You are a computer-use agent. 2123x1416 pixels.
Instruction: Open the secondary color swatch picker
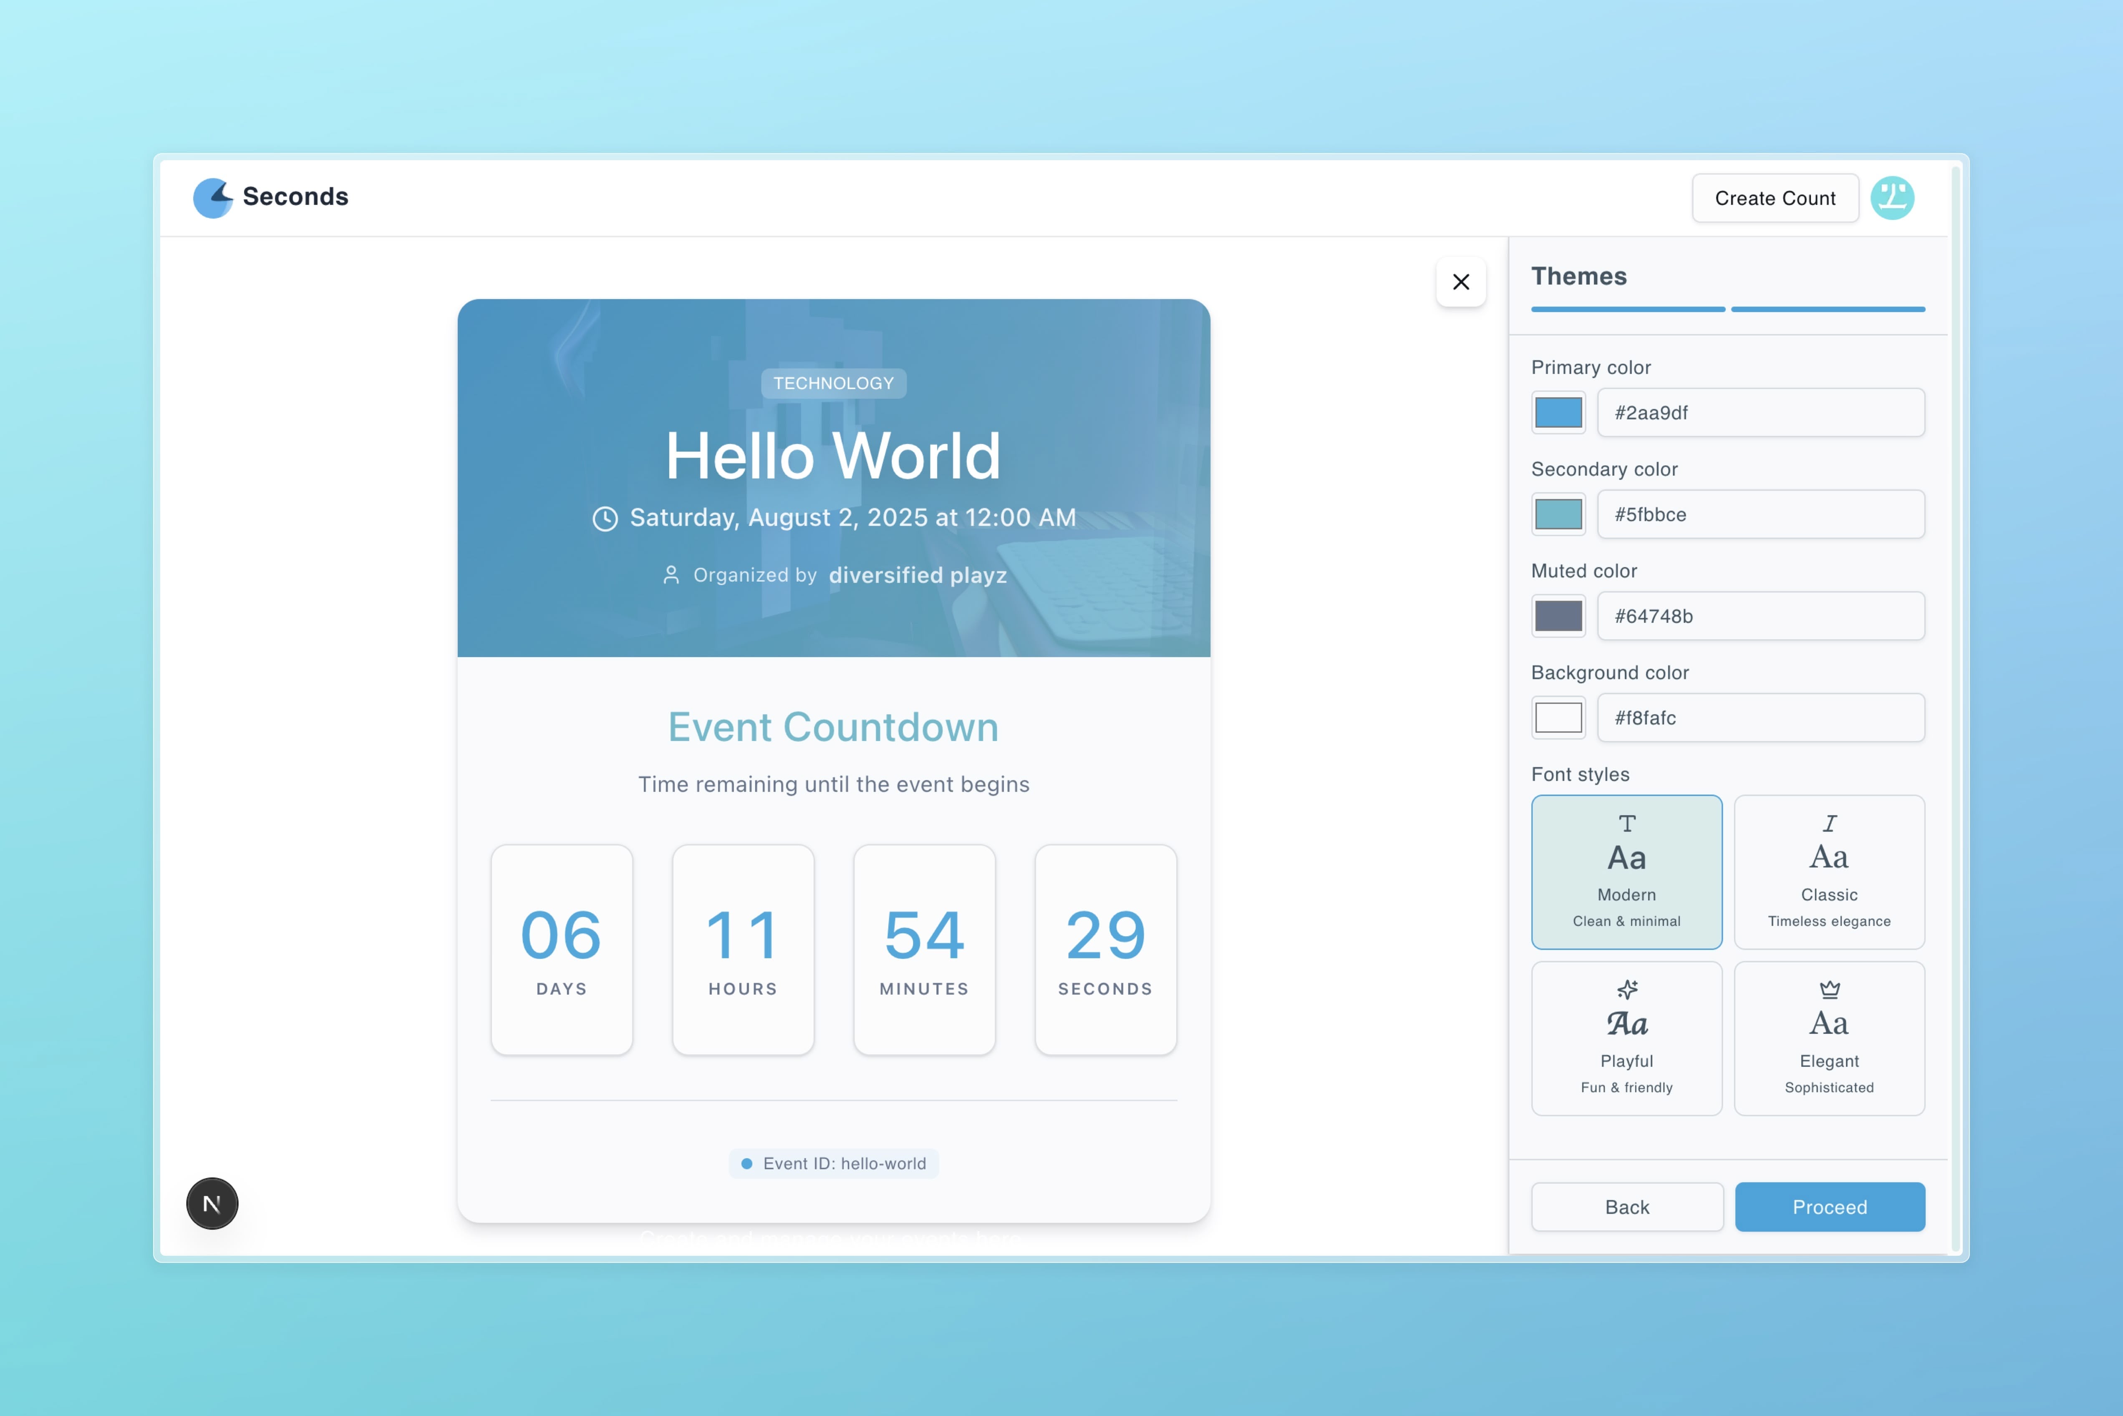point(1558,515)
